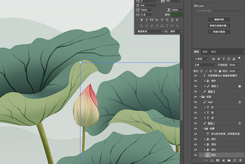Open anti-aliasing dropdown 锐利

[x=176, y=31]
